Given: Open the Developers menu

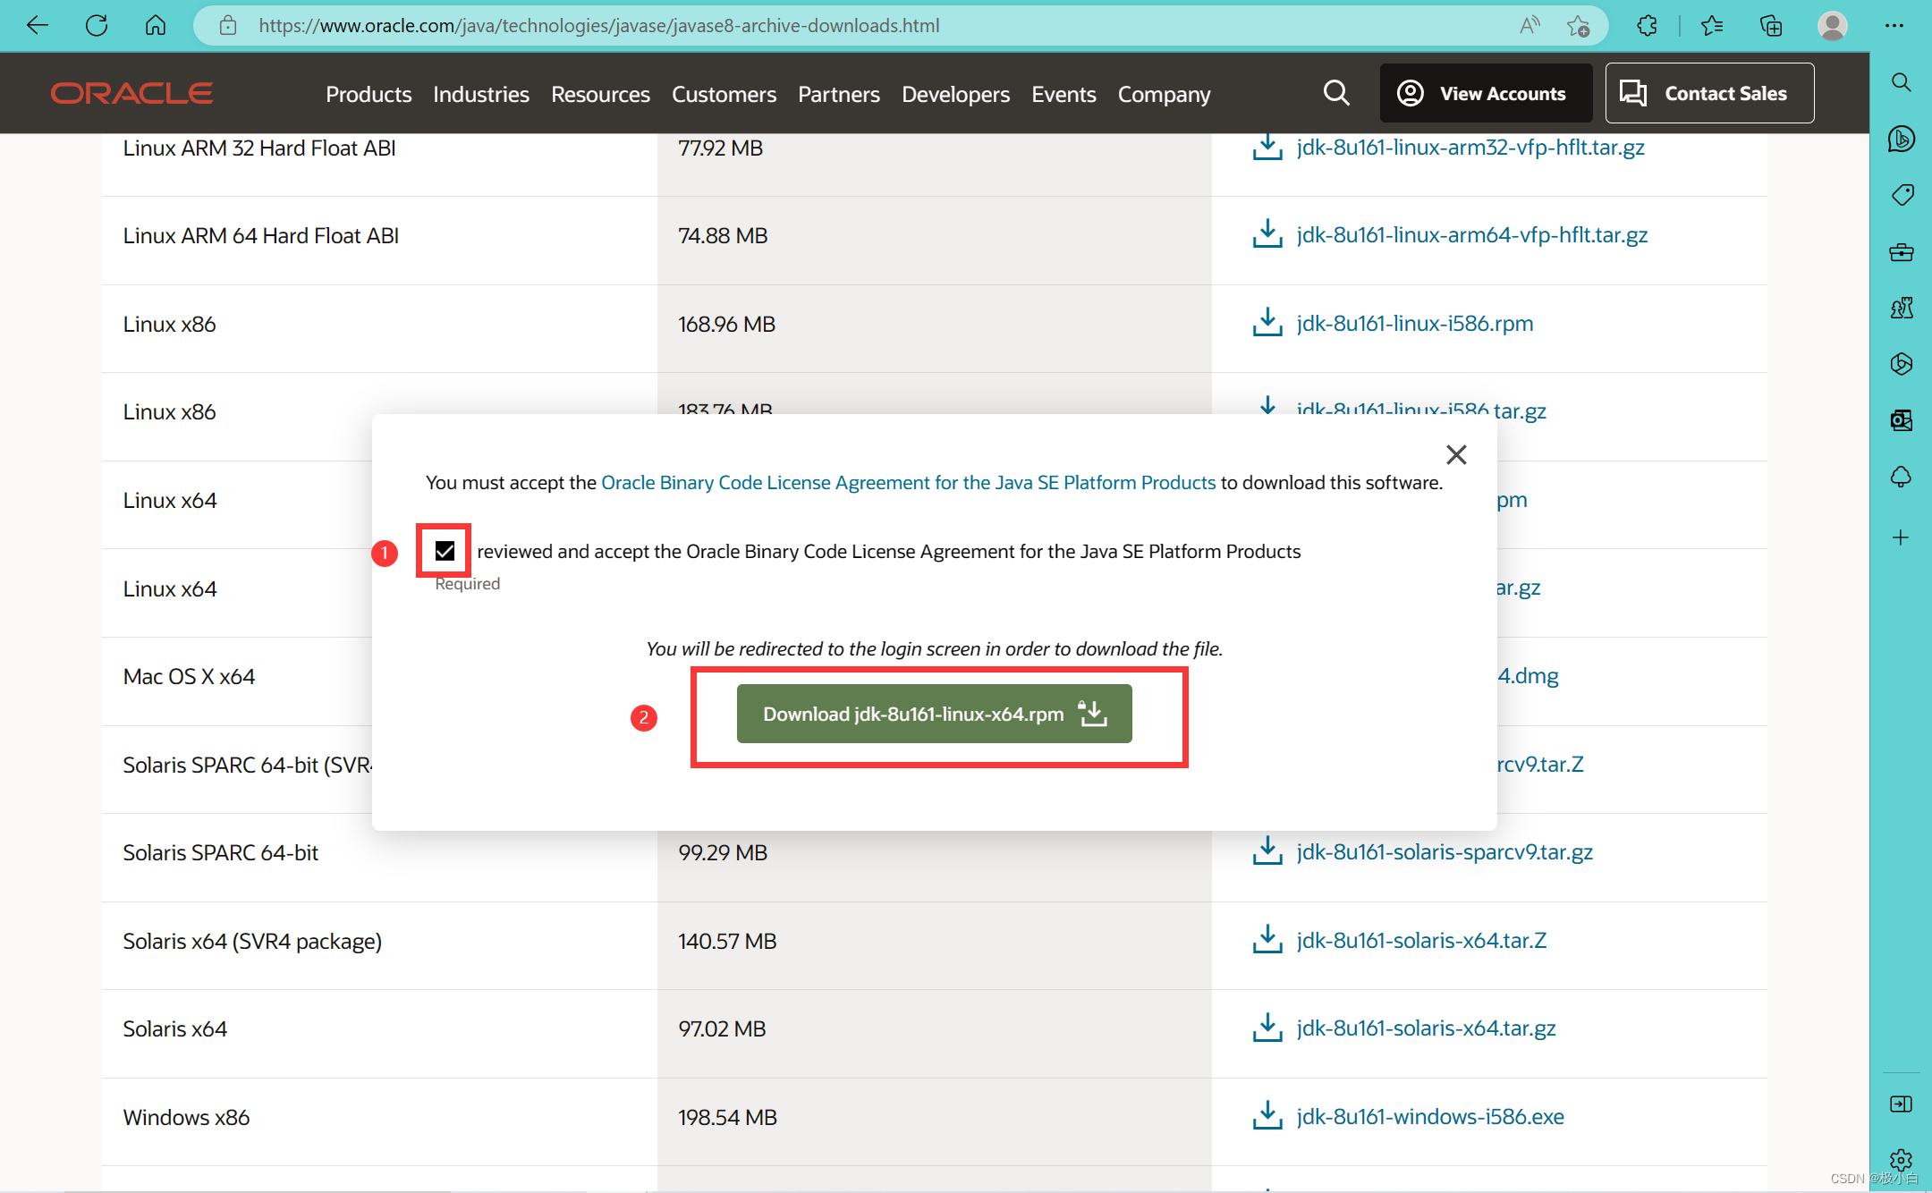Looking at the screenshot, I should 955,94.
